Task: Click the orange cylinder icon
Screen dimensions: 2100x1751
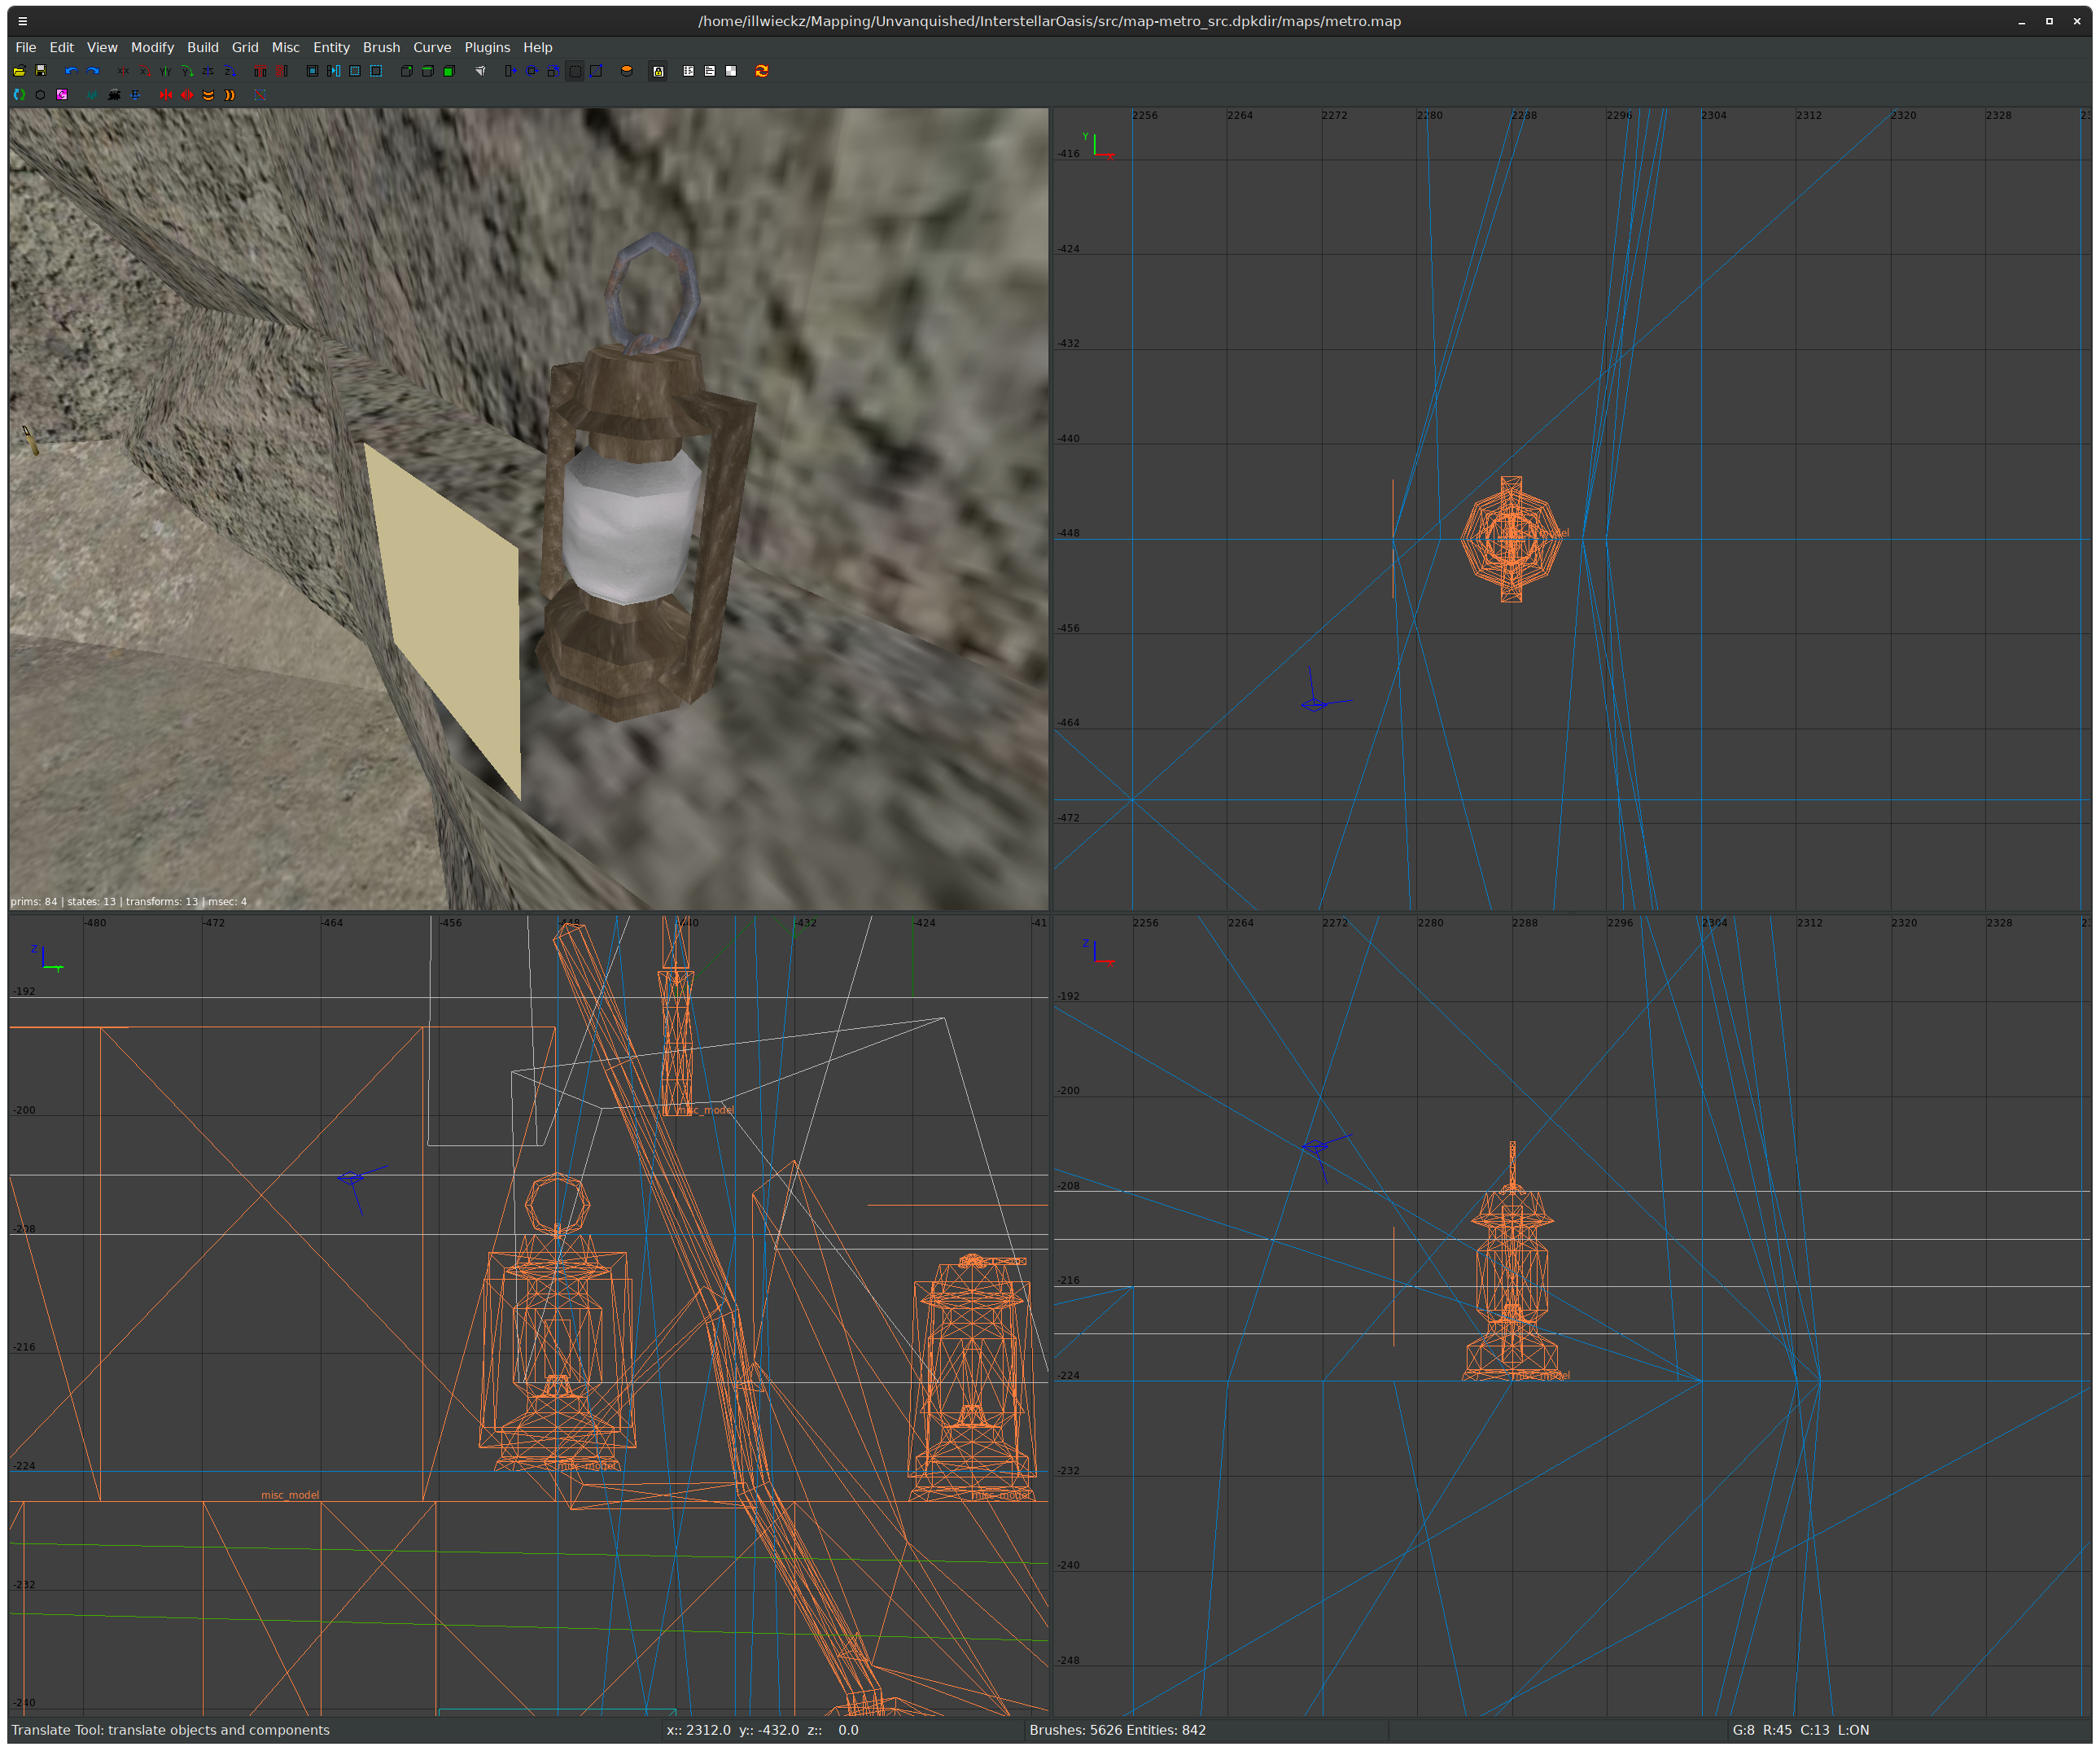Action: [627, 71]
